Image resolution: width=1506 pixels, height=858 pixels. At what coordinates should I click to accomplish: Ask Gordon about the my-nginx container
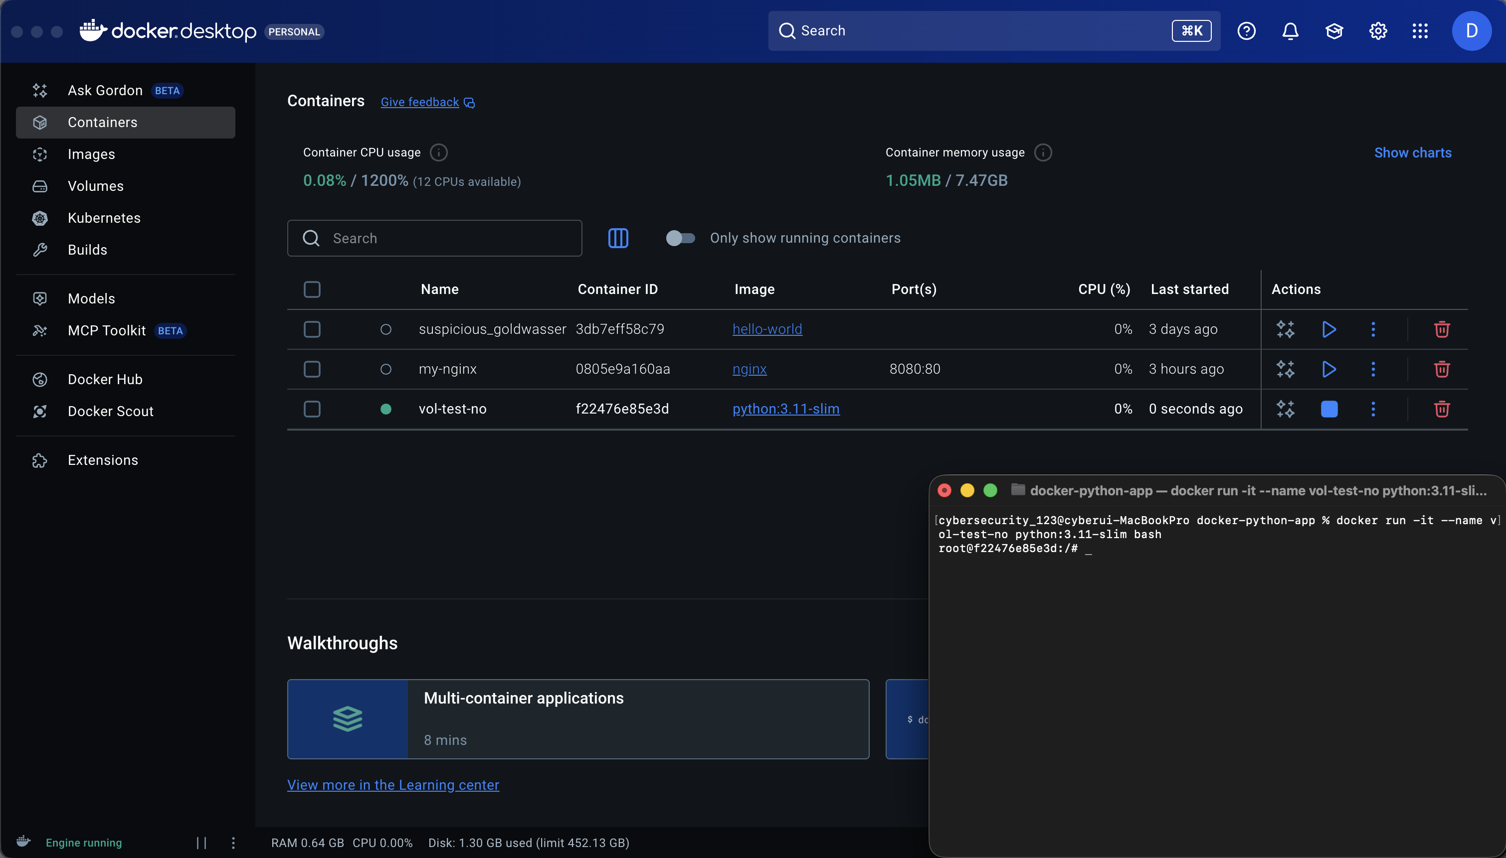(x=1286, y=370)
